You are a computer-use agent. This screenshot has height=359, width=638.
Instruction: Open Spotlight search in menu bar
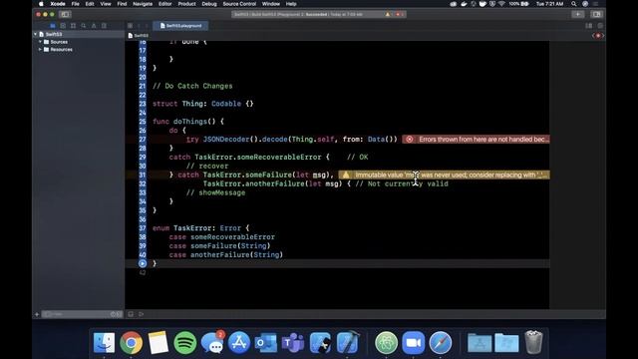coord(573,4)
